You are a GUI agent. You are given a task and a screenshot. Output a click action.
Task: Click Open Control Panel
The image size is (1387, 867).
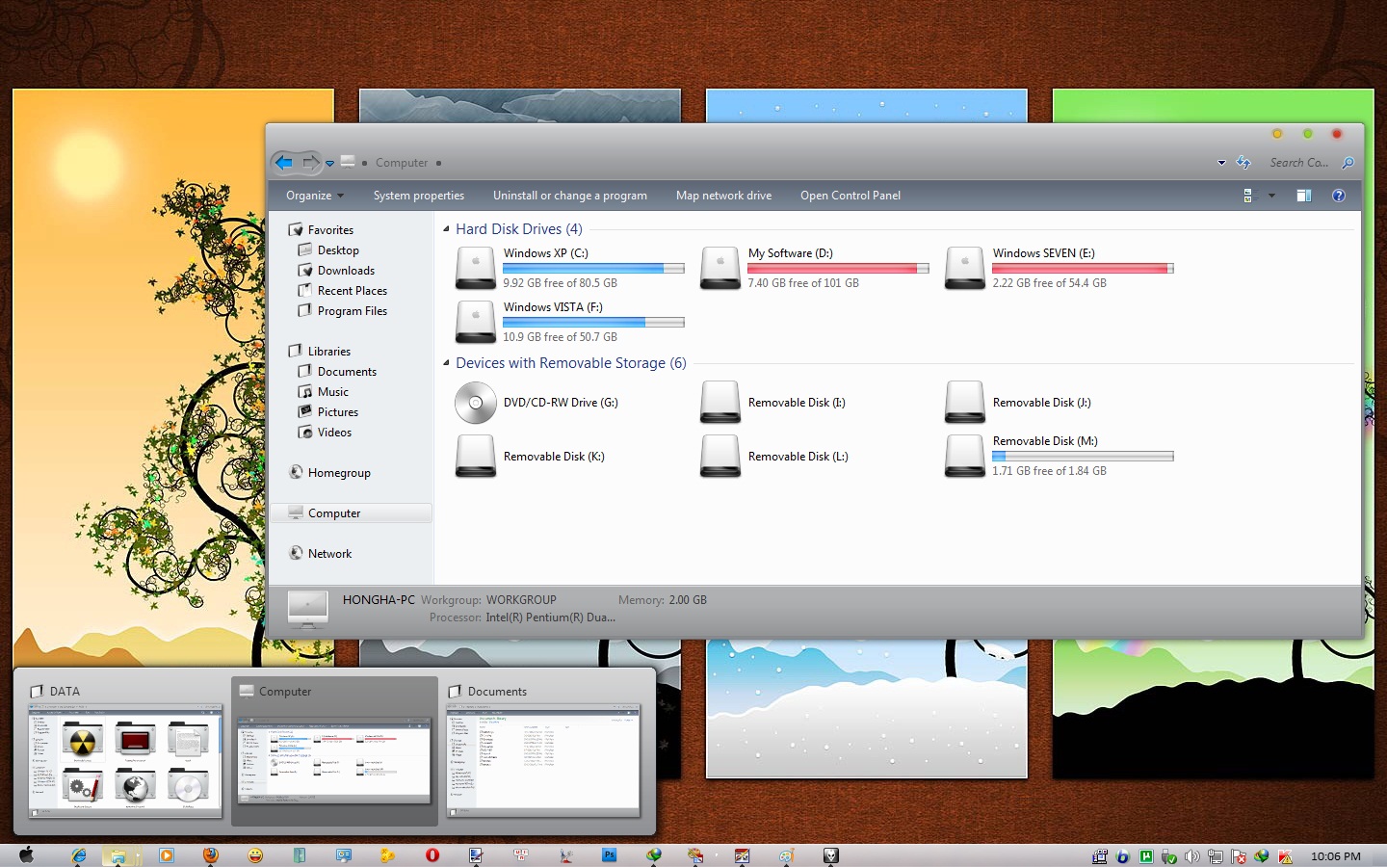tap(851, 196)
